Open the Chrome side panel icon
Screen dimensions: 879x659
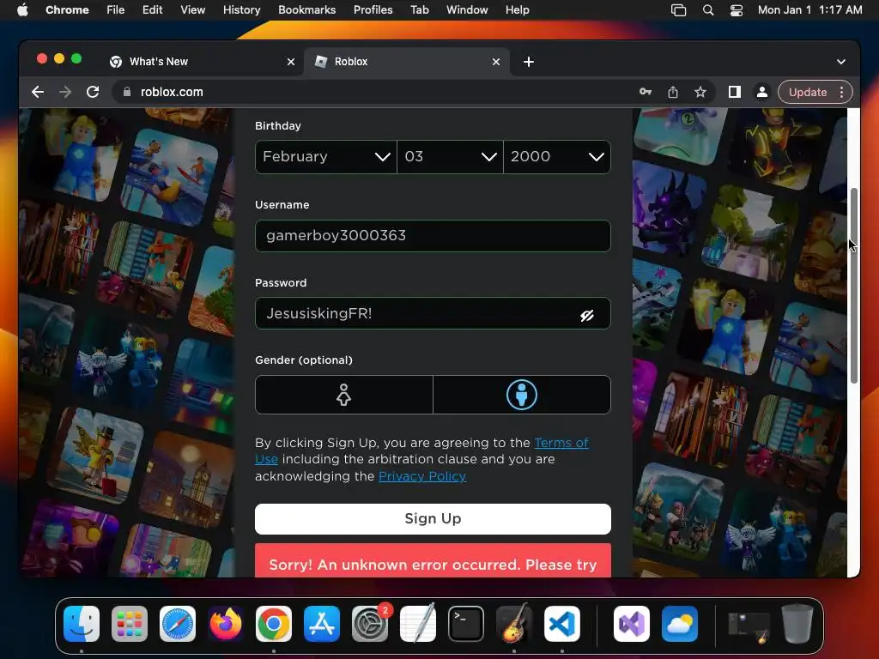tap(735, 92)
